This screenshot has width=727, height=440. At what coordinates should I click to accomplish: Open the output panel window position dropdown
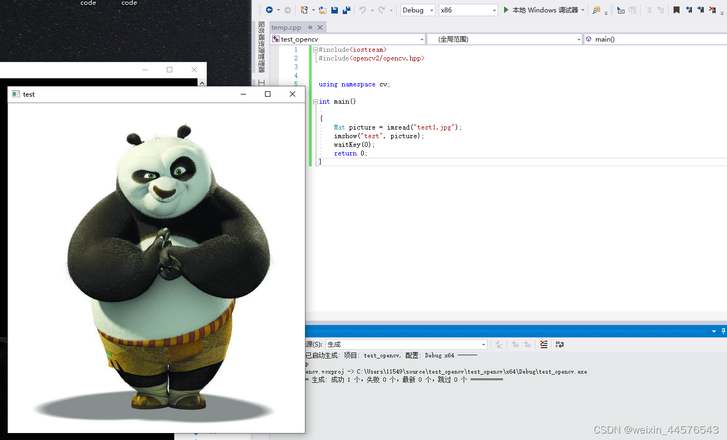click(714, 331)
